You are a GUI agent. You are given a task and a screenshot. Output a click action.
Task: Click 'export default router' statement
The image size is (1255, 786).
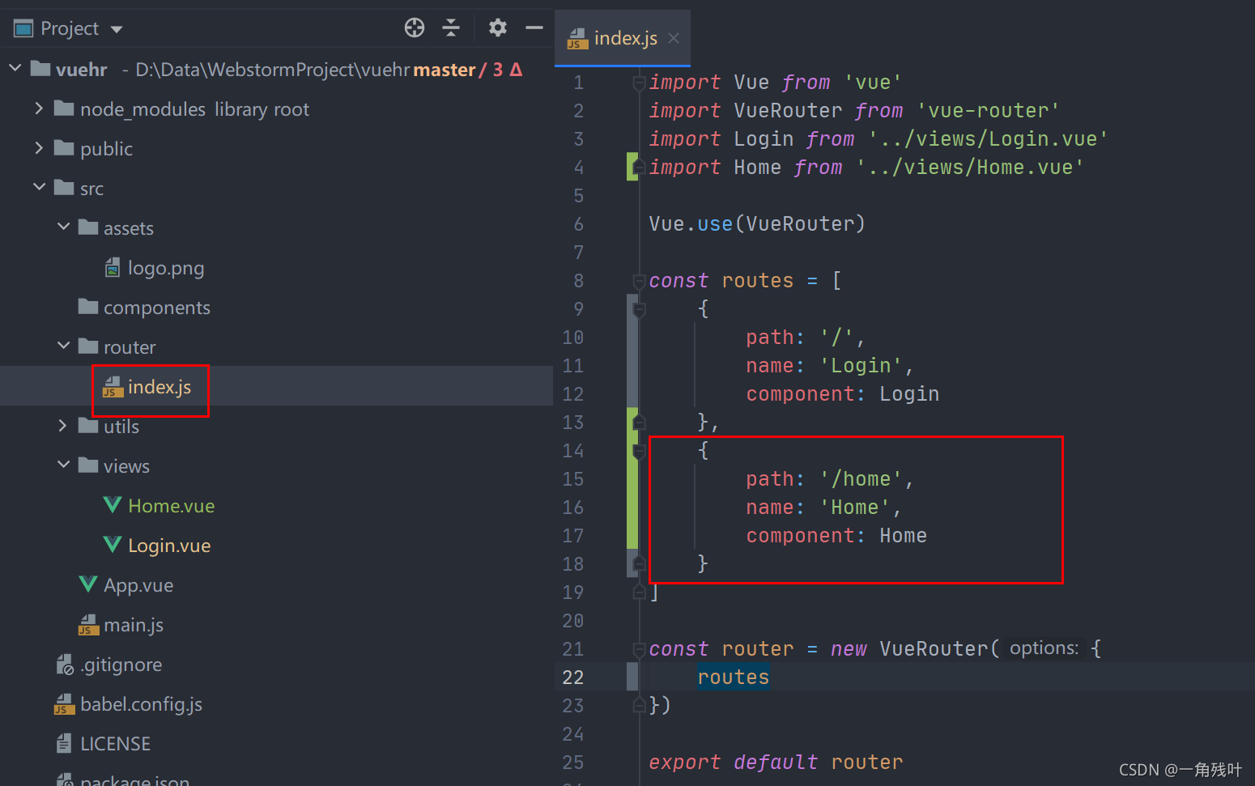[x=776, y=763]
